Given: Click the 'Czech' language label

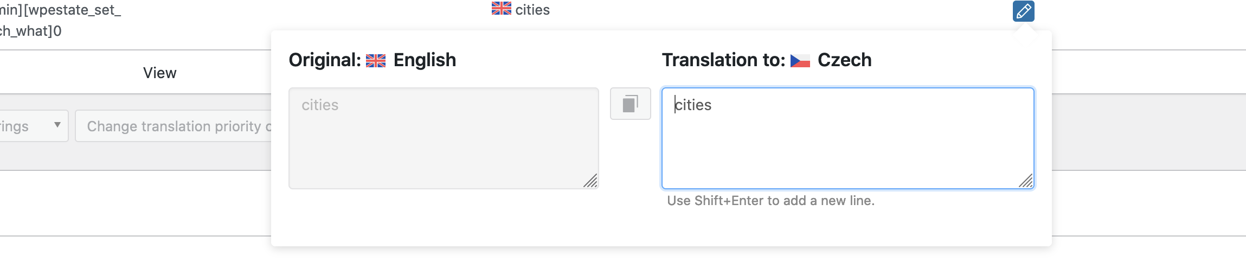Looking at the screenshot, I should (844, 60).
